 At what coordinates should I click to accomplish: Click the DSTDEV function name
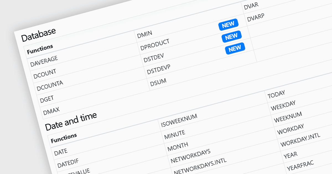pos(154,57)
